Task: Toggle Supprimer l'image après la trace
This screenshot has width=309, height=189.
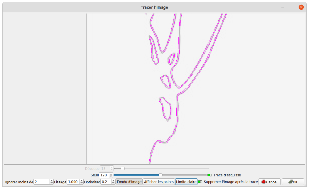Action: (x=200, y=182)
